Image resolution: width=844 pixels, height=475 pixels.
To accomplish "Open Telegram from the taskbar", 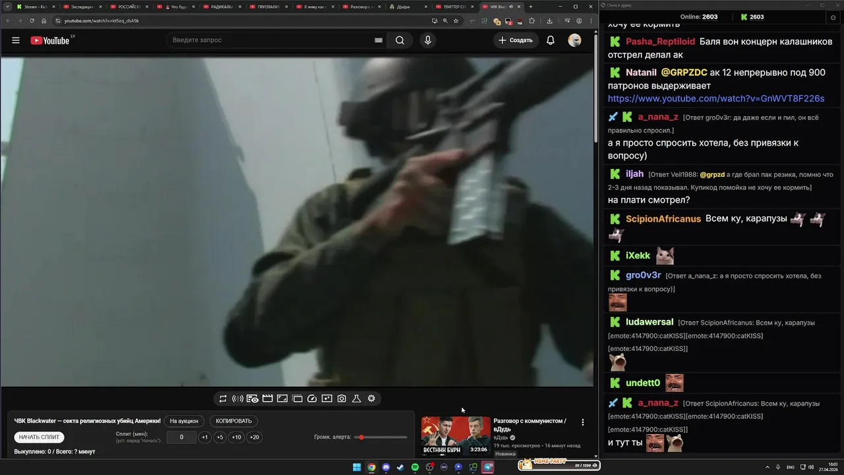I will 488,467.
